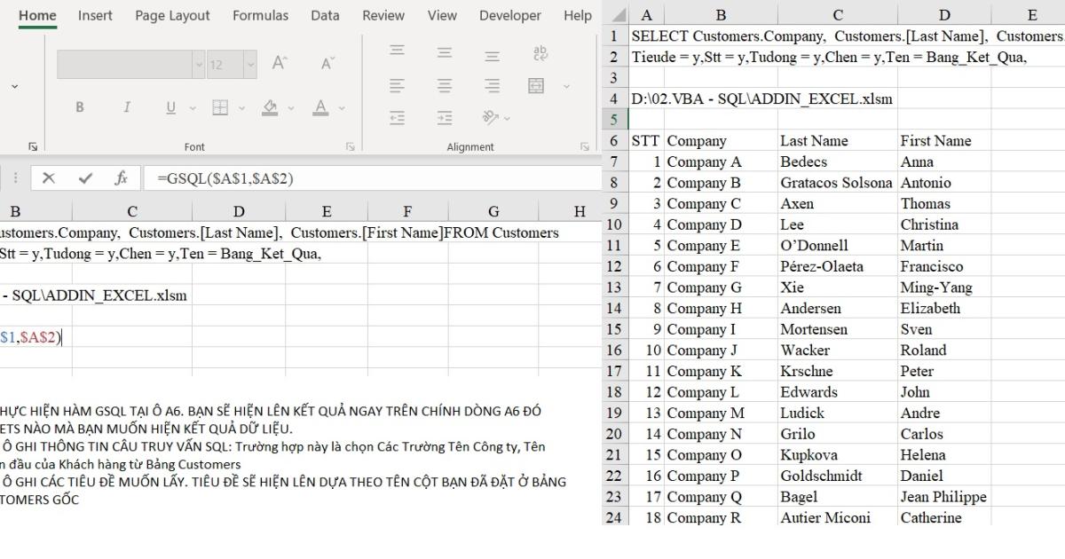Click cell 'Pérez-Olaeta'
Image resolution: width=1065 pixels, height=559 pixels.
[837, 266]
